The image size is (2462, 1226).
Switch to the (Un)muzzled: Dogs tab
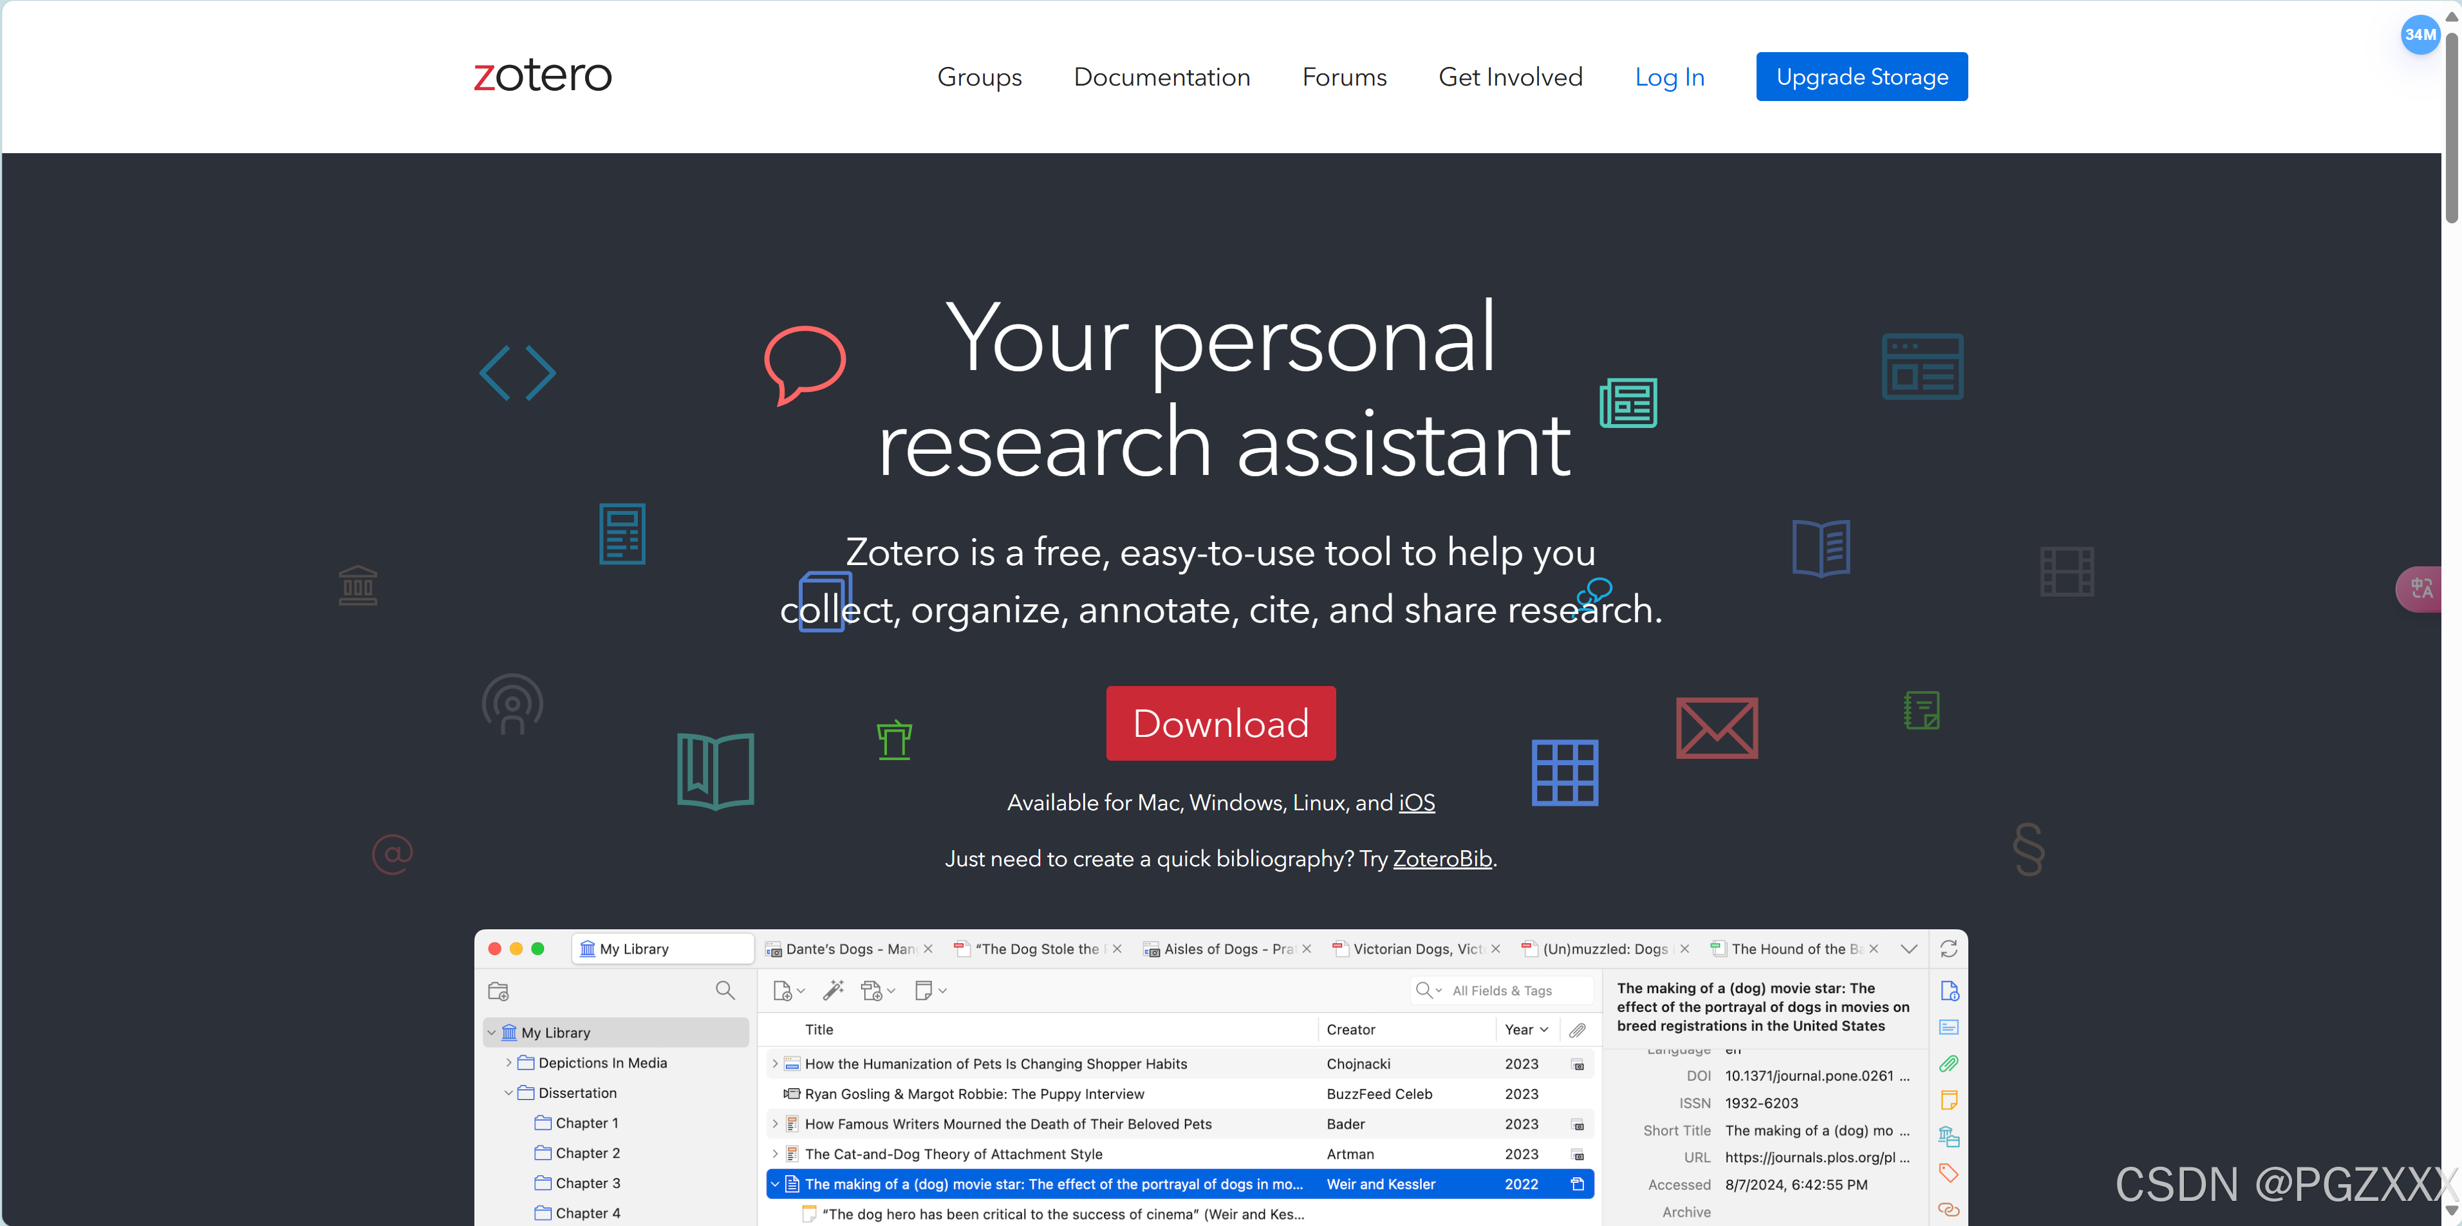pos(1606,949)
